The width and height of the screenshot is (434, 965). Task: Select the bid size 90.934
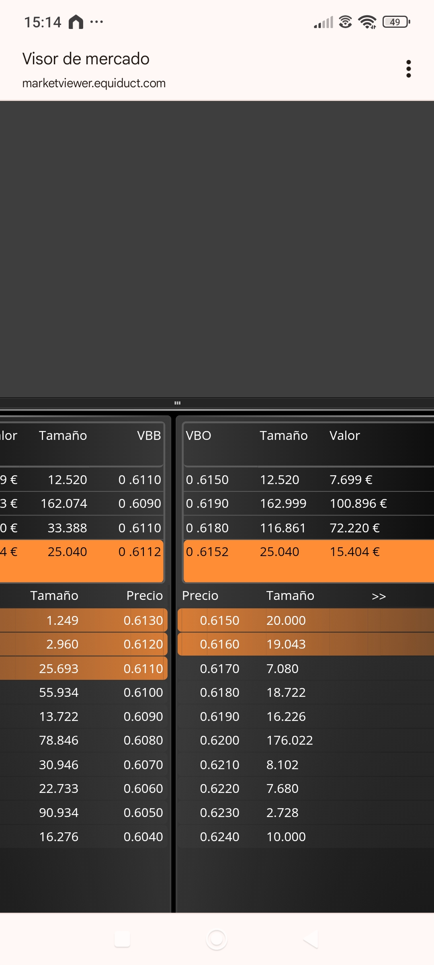click(x=59, y=813)
